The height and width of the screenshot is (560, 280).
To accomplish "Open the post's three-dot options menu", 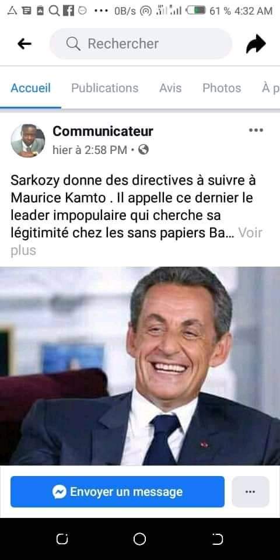I will [x=256, y=130].
